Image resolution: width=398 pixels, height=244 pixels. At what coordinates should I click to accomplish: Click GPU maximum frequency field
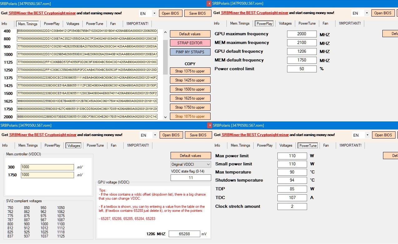[302, 34]
